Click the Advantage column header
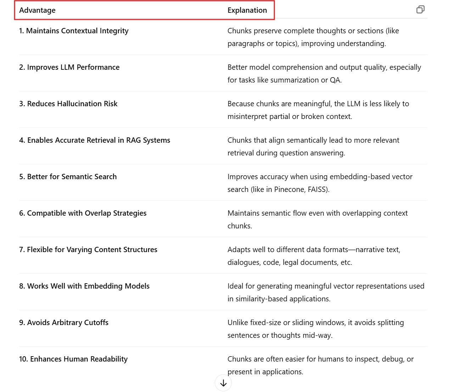 point(37,10)
